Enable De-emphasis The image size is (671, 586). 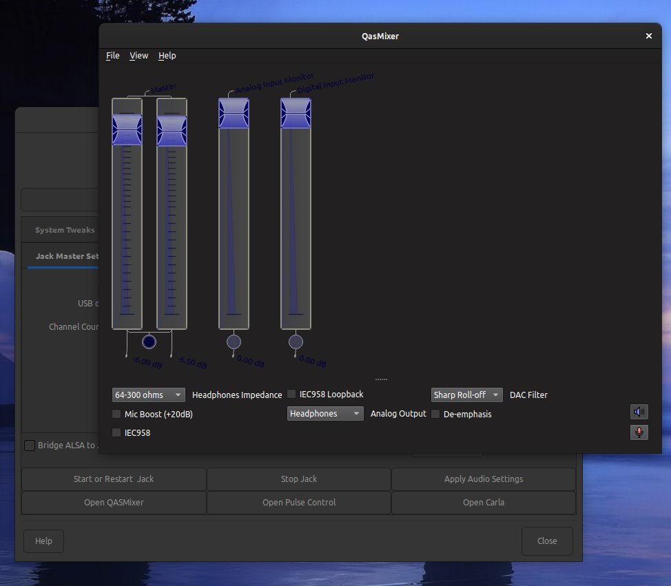[x=435, y=414]
